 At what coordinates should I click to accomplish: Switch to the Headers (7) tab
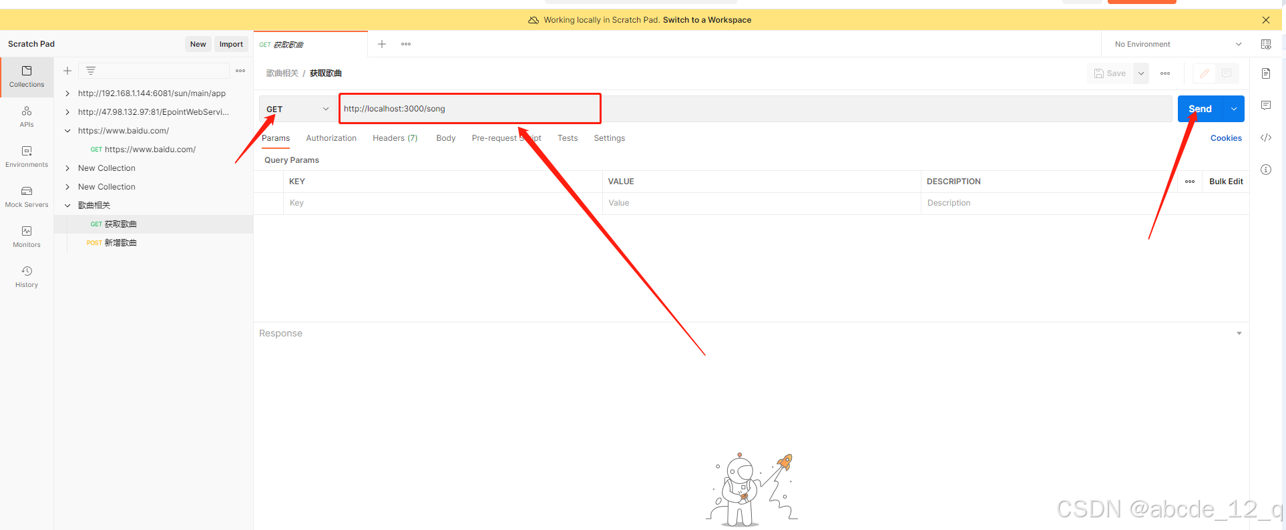pyautogui.click(x=395, y=138)
